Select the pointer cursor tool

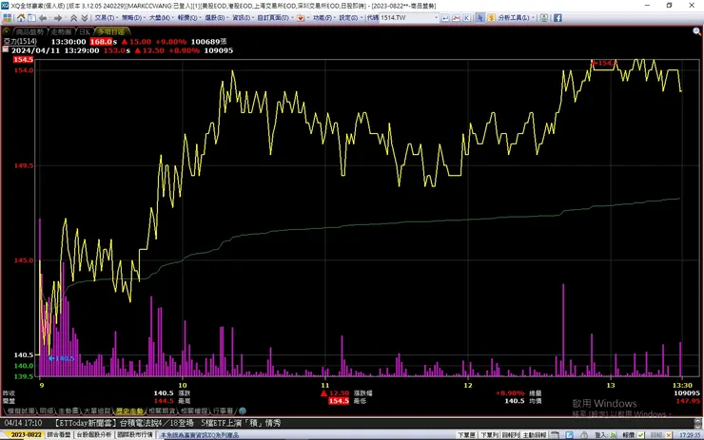click(480, 18)
